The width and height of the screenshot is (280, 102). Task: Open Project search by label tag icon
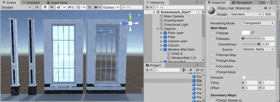tap(190, 70)
